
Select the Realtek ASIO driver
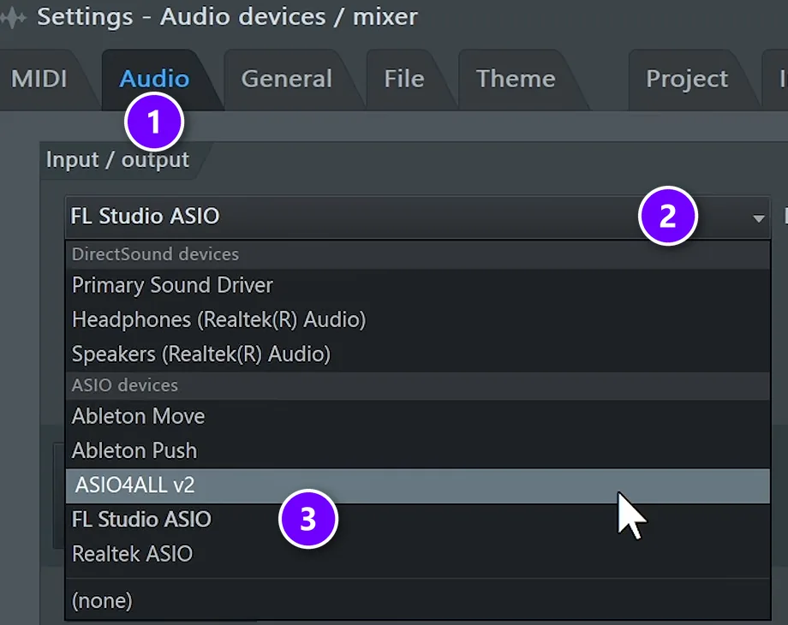[x=418, y=554]
